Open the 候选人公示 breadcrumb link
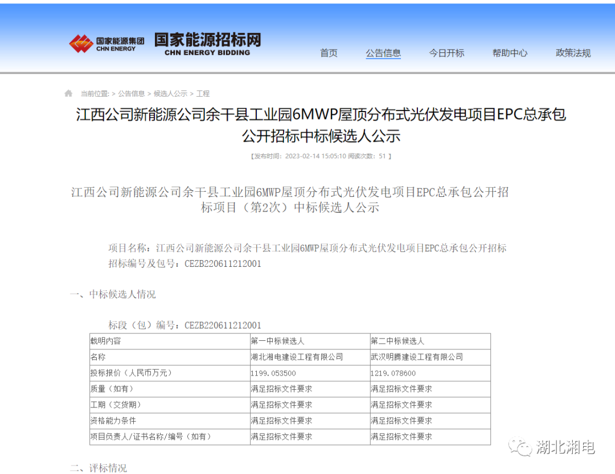This screenshot has height=474, width=615. tap(171, 93)
